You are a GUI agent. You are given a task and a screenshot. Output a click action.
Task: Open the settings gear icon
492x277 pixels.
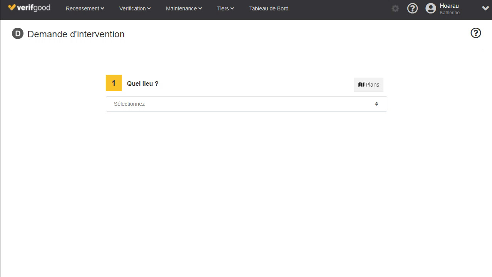click(x=395, y=8)
